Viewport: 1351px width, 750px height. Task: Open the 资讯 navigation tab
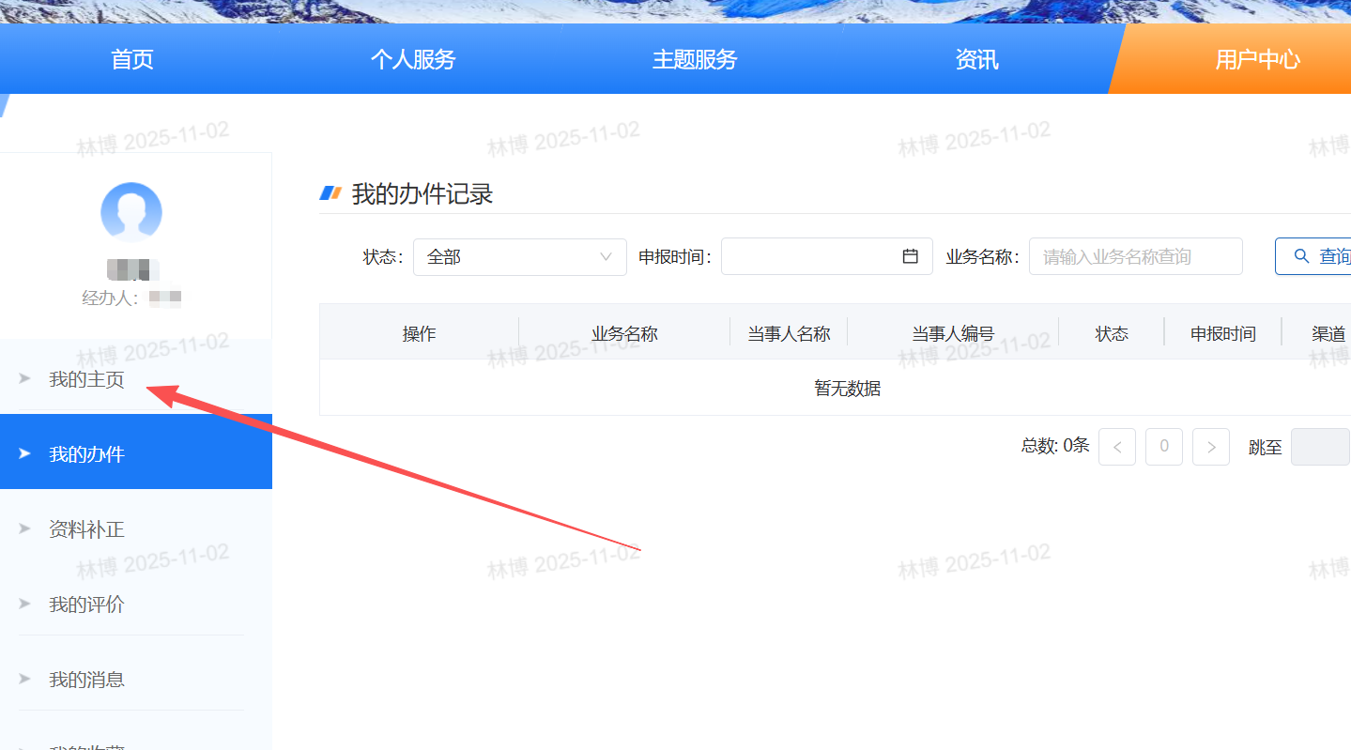coord(976,60)
